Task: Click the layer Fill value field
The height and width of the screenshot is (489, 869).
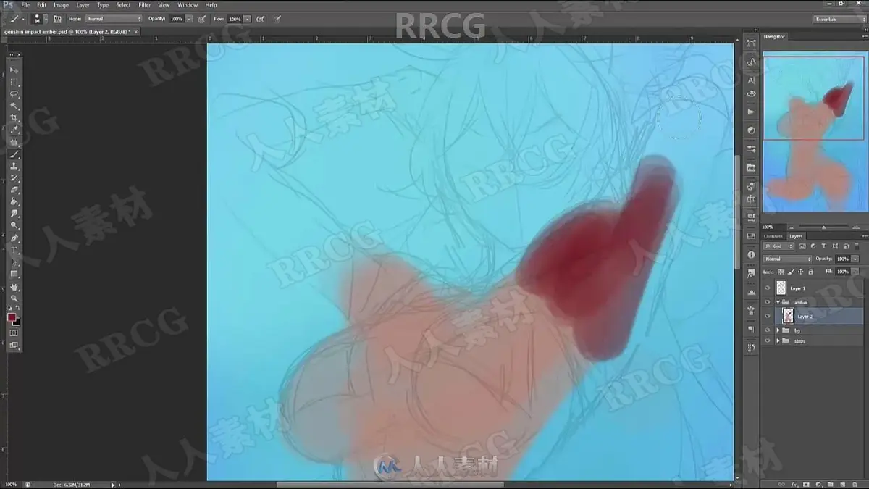Action: coord(842,272)
